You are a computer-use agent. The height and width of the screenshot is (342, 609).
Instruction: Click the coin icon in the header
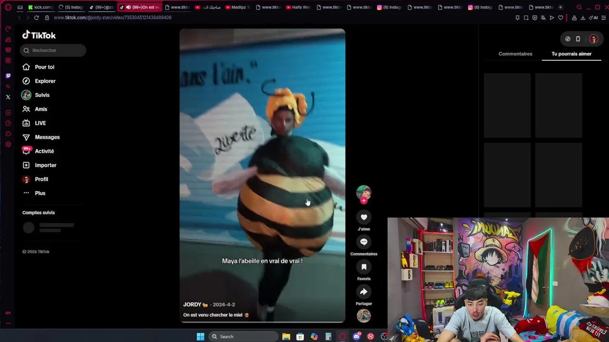[568, 39]
